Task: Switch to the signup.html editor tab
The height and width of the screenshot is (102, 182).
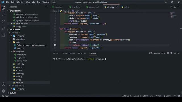Action: coord(94,7)
